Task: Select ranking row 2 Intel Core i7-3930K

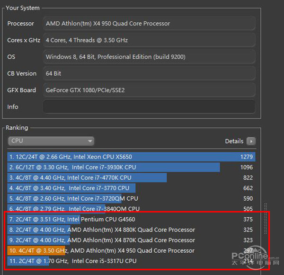Action: (x=131, y=167)
